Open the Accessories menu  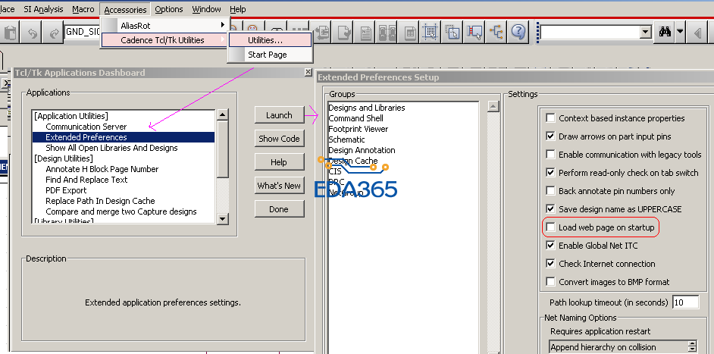[125, 9]
